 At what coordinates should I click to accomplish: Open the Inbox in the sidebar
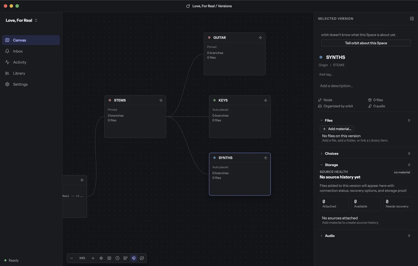coord(31,51)
